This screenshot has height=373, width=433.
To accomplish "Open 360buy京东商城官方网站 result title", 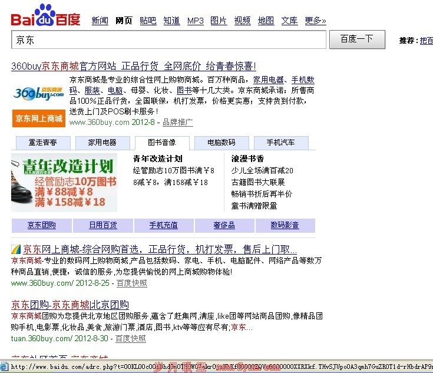I will tap(134, 67).
